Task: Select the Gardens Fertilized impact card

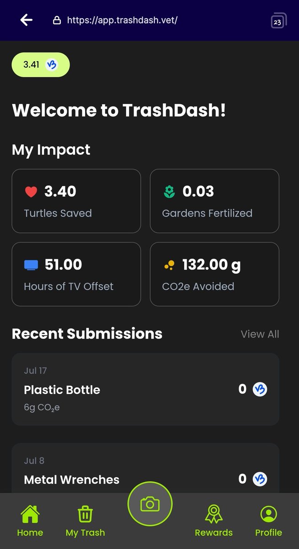Action: click(214, 201)
